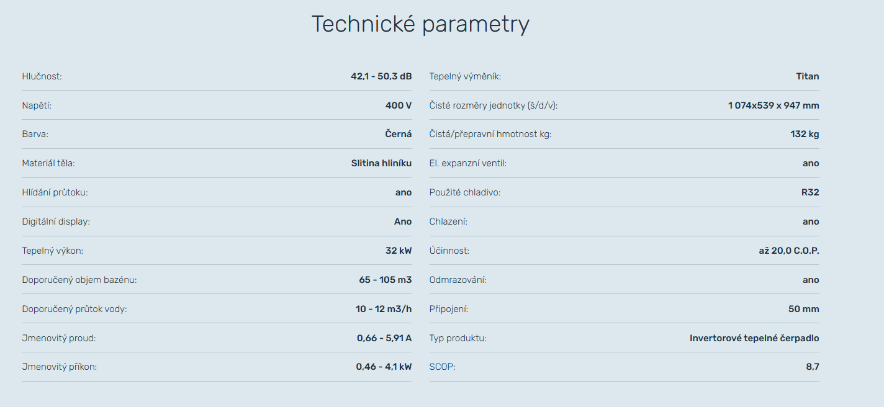Select the 0,66 - 5,91 A current value
884x407 pixels.
384,338
